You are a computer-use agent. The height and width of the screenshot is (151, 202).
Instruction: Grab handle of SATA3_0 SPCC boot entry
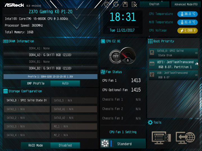pos(196,53)
